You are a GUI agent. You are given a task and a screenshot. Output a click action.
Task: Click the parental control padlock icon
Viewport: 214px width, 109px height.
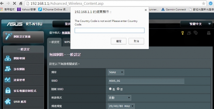[x=8, y=91]
